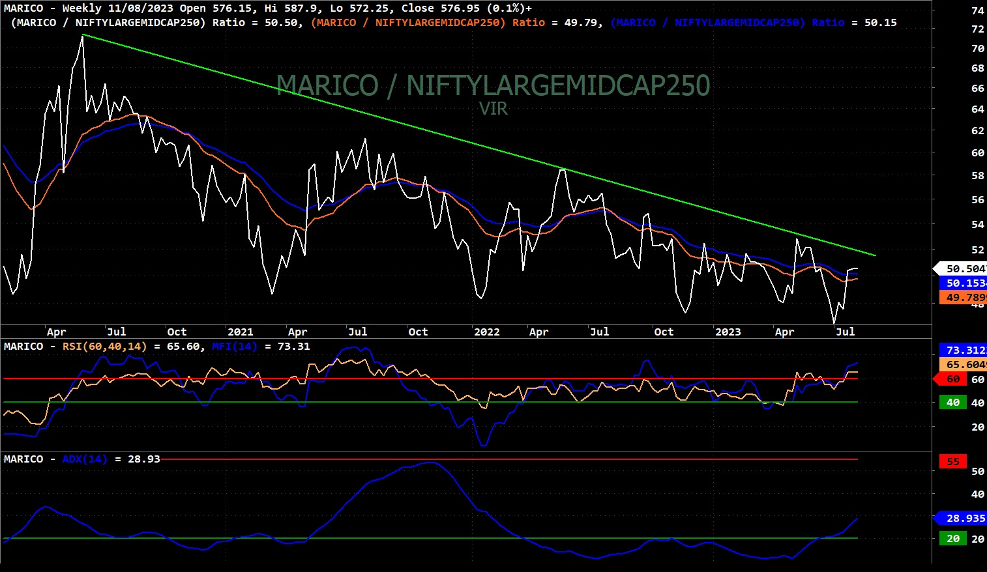
Task: Select the blue Ratio = 50.15 legend label
Action: pos(754,23)
